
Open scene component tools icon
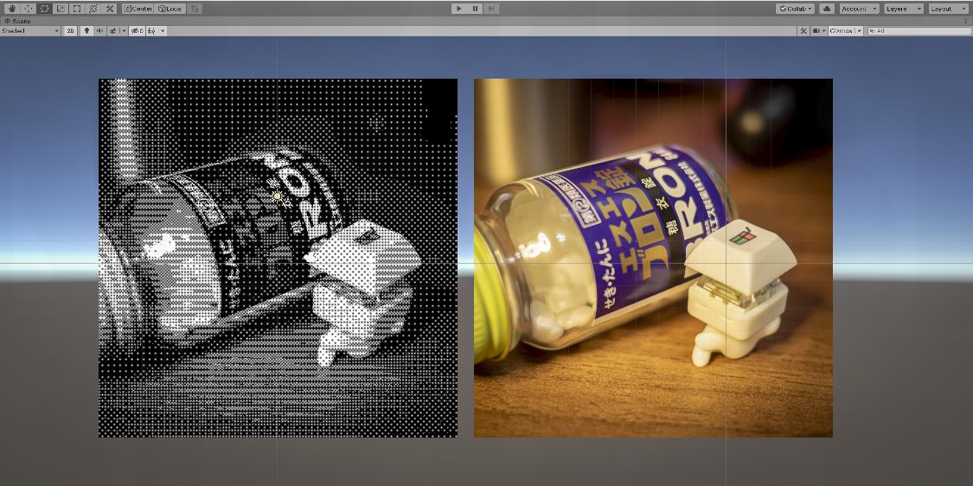[803, 30]
